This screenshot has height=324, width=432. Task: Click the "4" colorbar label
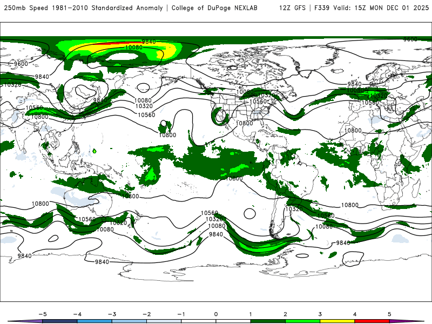355,314
